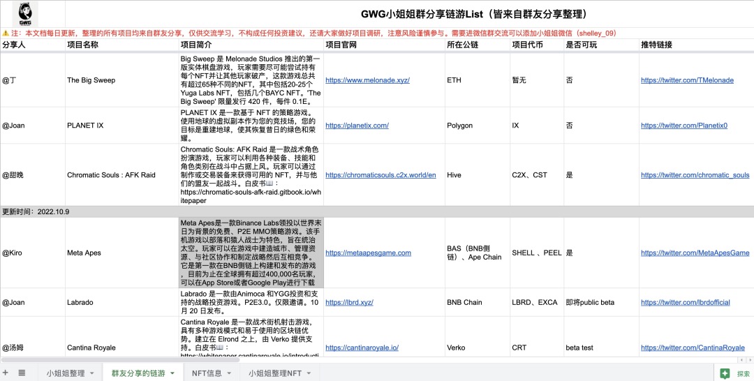This screenshot has height=381, width=754.
Task: Click the GWG logo image
Action: [x=25, y=14]
